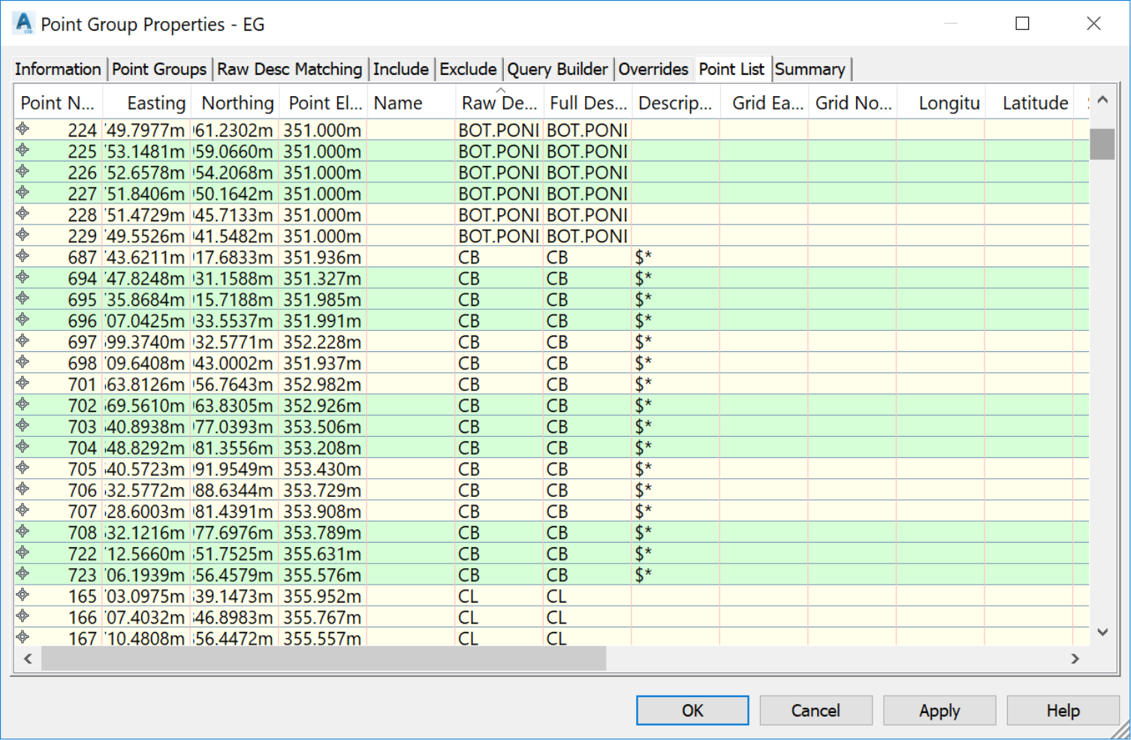
Task: Go to the Information tab
Action: (x=58, y=69)
